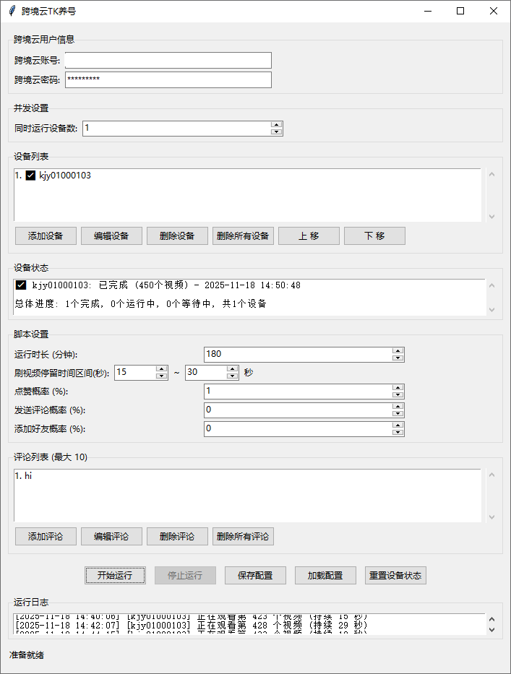Image resolution: width=511 pixels, height=674 pixels.
Task: Click the 删除评论 button
Action: [x=177, y=537]
